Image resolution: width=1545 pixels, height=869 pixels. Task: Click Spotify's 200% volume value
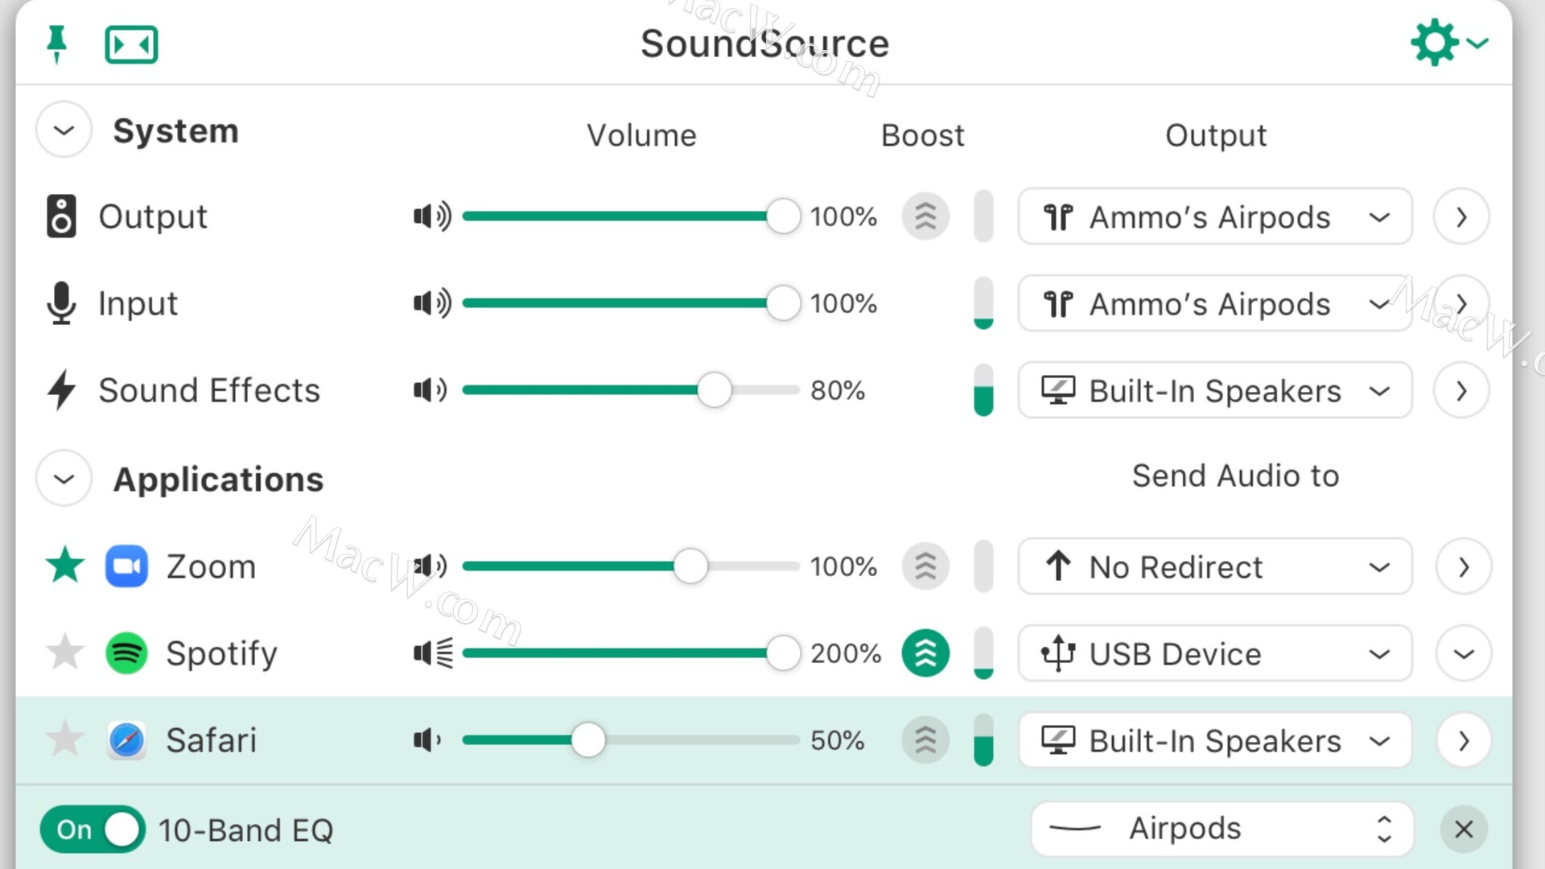(x=845, y=653)
